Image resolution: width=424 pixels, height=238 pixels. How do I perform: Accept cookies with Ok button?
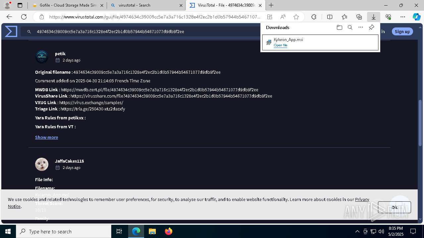(x=394, y=207)
